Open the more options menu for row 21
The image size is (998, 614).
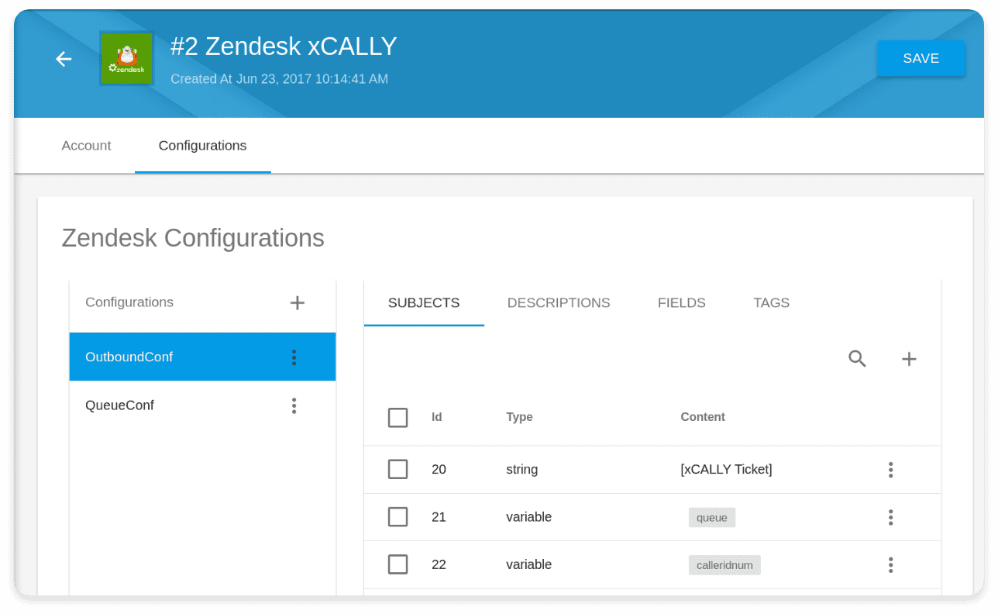pos(890,517)
